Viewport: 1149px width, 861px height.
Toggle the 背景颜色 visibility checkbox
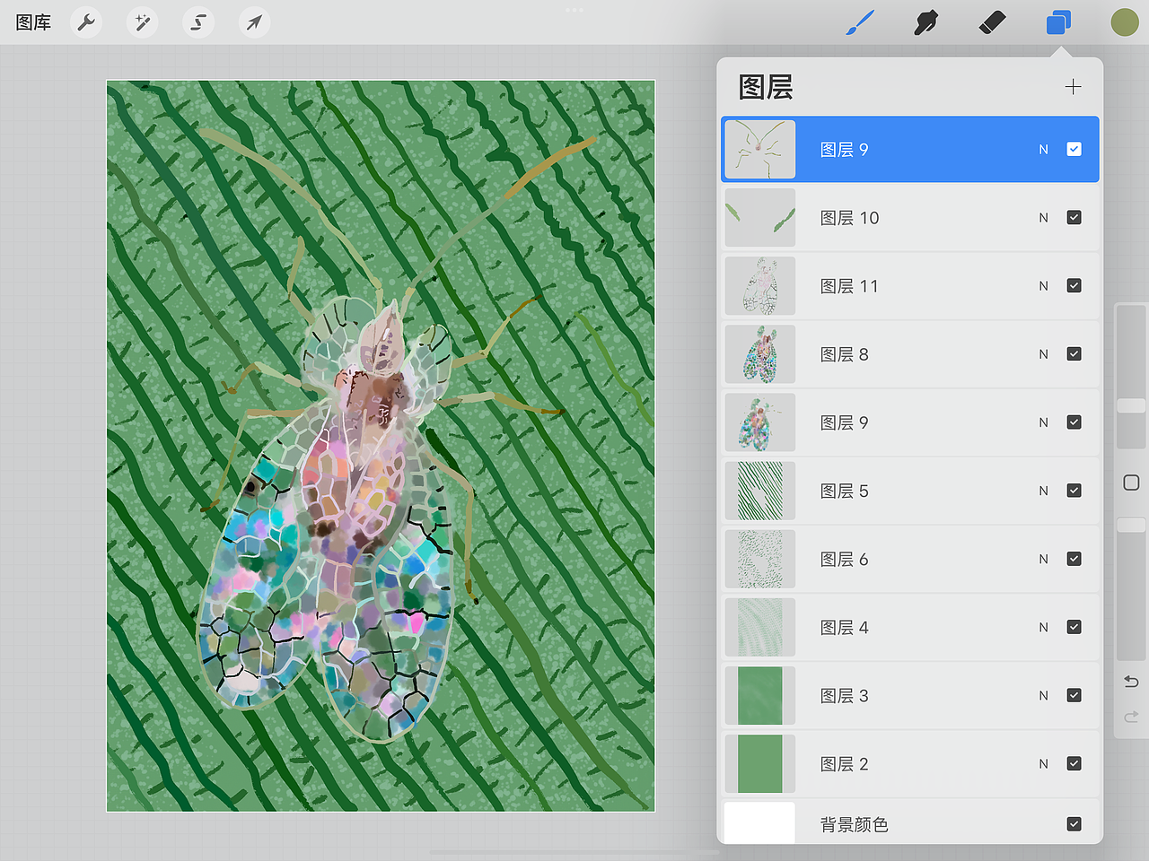tap(1074, 823)
